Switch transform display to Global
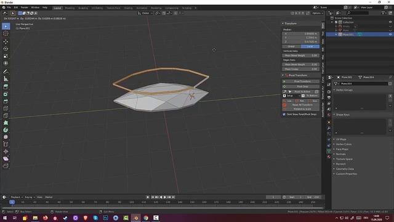The width and height of the screenshot is (394, 222). point(291,47)
